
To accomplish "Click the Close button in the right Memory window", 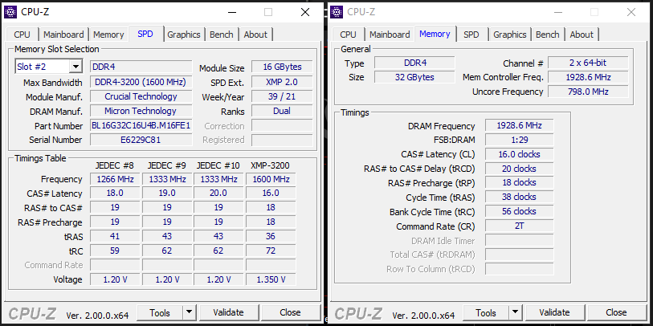I will click(x=616, y=312).
